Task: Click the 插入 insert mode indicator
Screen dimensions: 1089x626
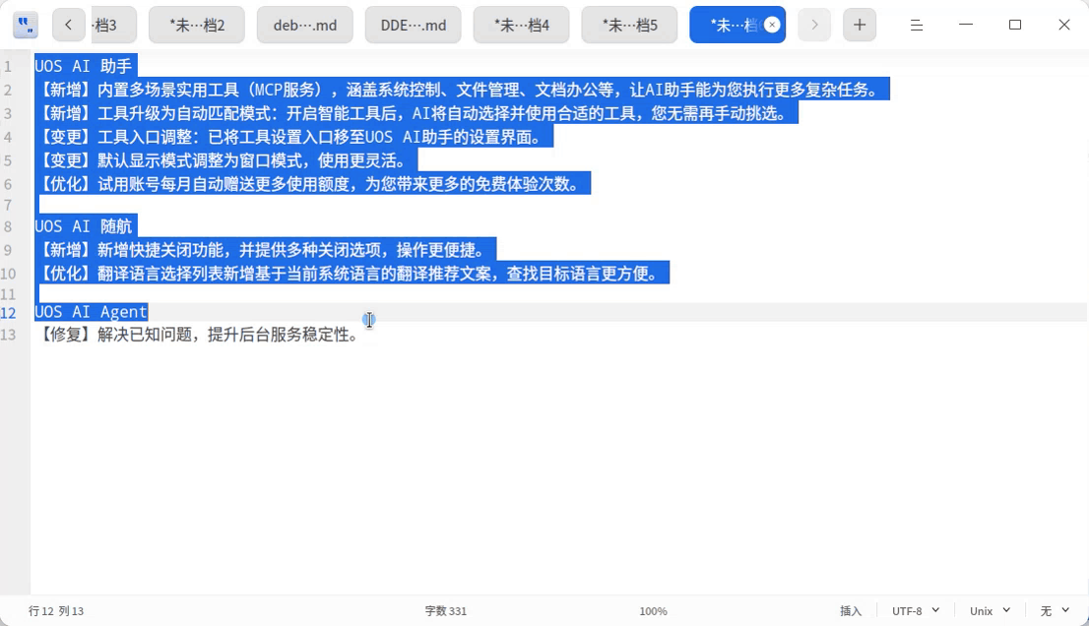Action: click(851, 610)
